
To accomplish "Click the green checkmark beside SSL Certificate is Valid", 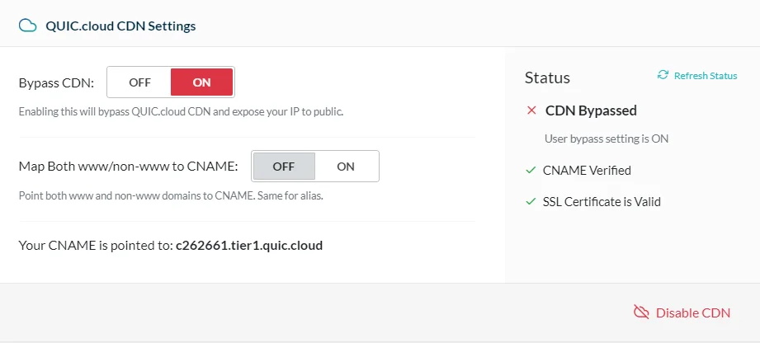I will (531, 201).
